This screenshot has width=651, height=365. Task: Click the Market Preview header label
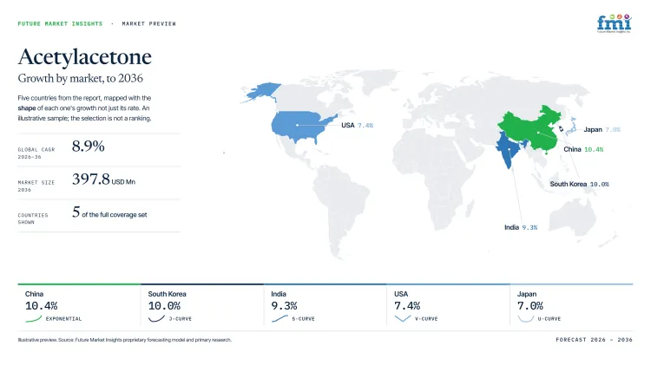148,23
